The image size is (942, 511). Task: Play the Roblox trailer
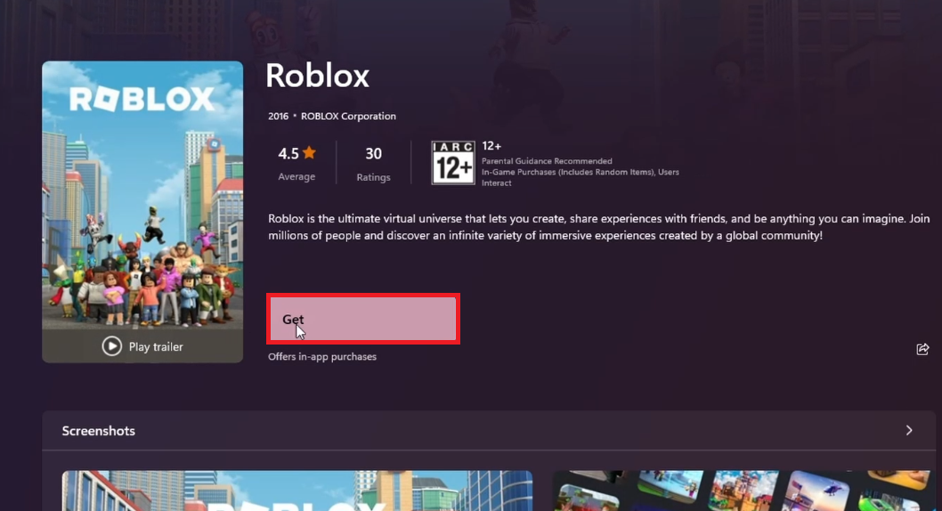(142, 346)
